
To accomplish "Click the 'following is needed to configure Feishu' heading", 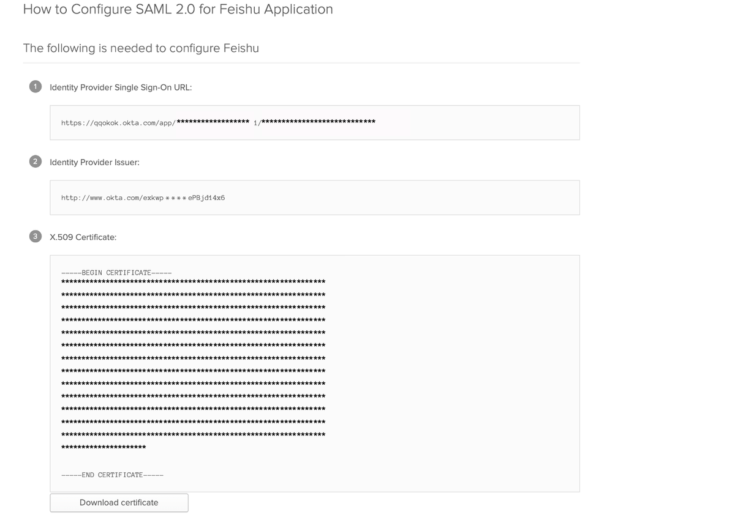I will click(x=141, y=48).
